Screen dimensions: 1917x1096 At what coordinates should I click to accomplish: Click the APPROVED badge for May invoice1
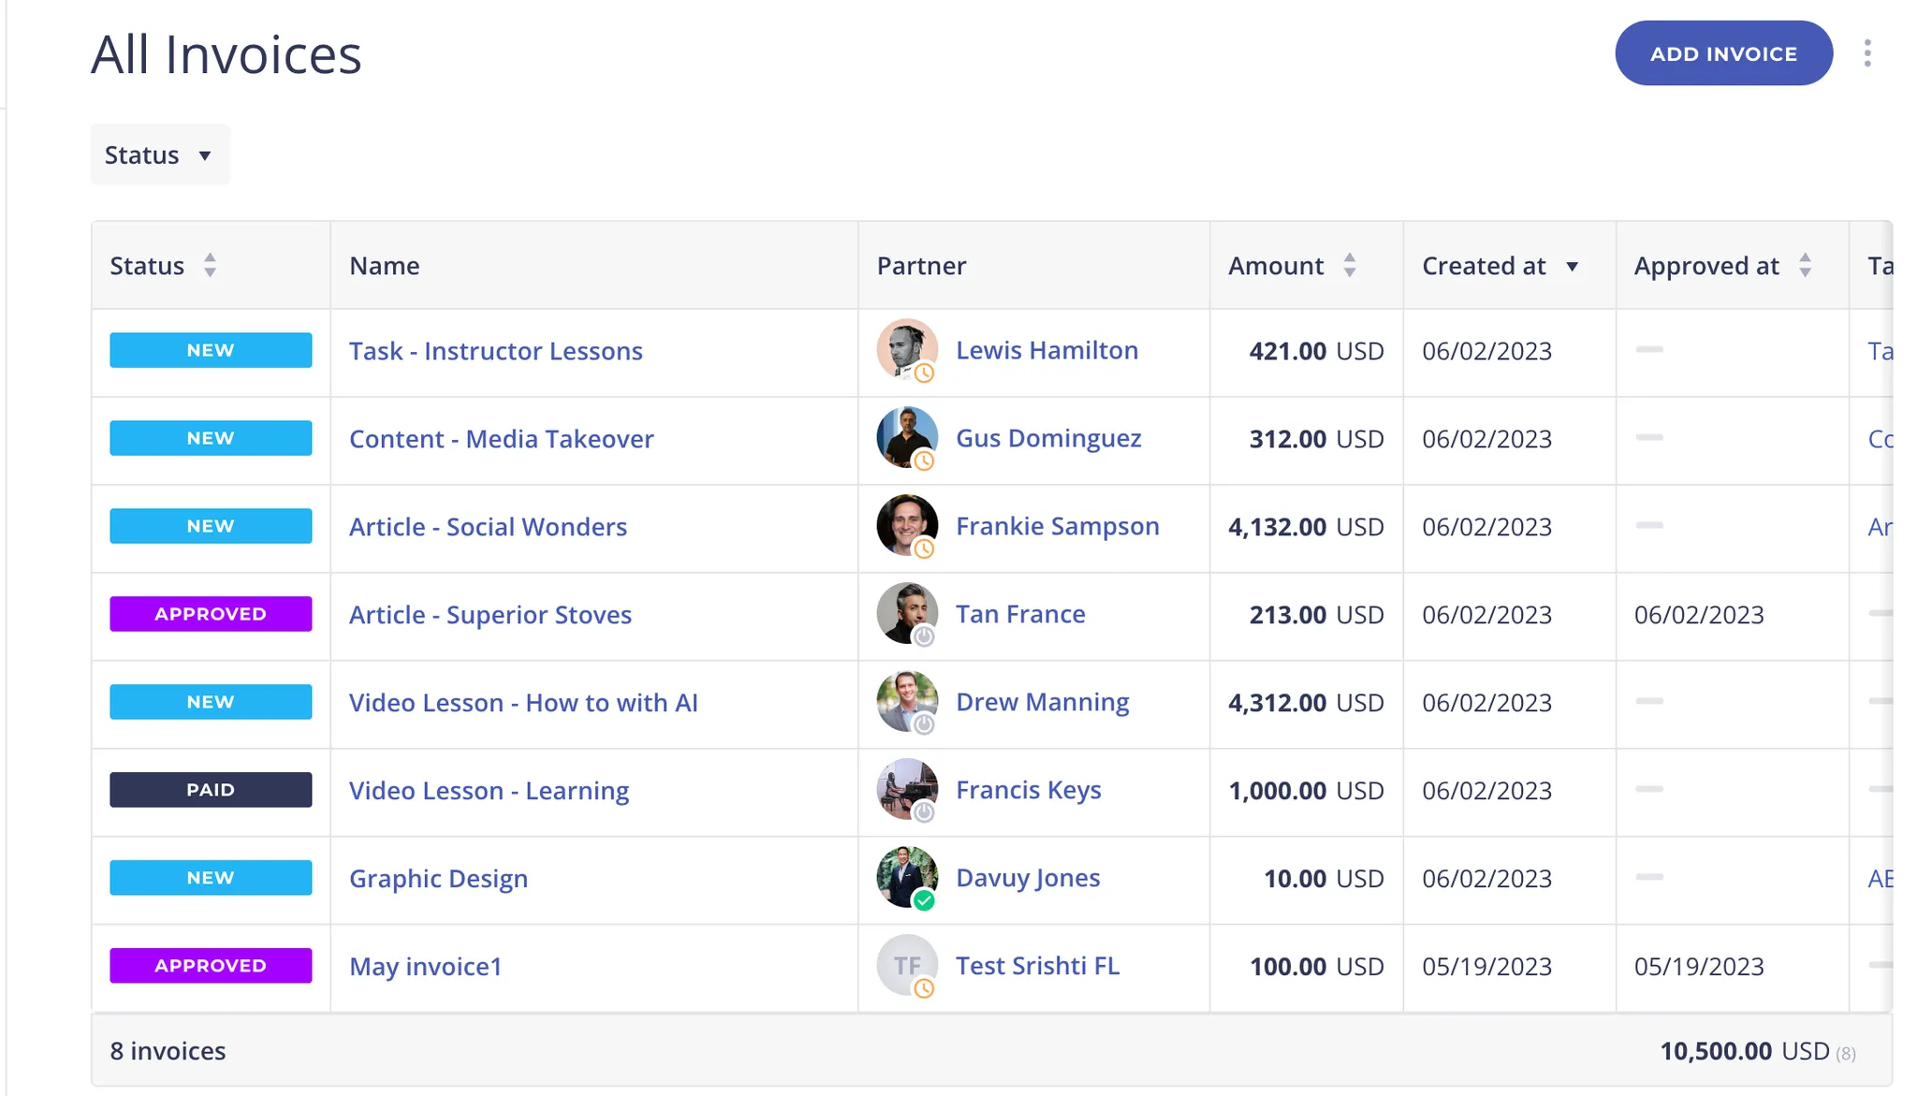(x=211, y=966)
